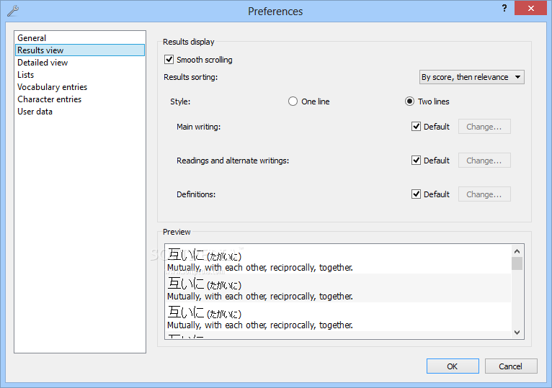Select the General category
The image size is (552, 388).
pos(80,38)
